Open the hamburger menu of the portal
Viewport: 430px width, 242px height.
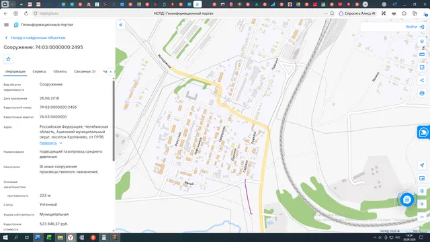point(6,25)
